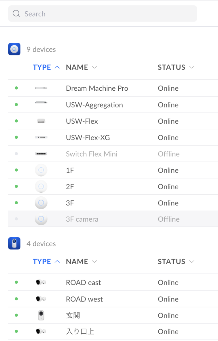Click green status dot for Dream Machine Pro
Image resolution: width=218 pixels, height=341 pixels.
pyautogui.click(x=16, y=88)
